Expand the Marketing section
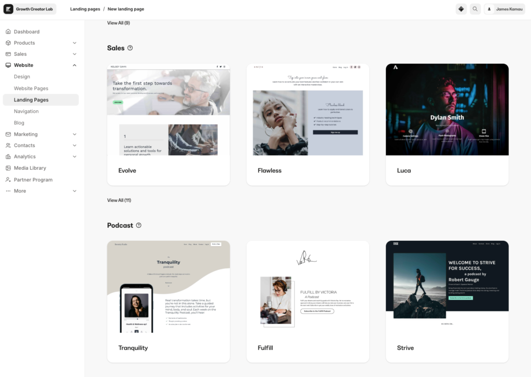 [74, 134]
